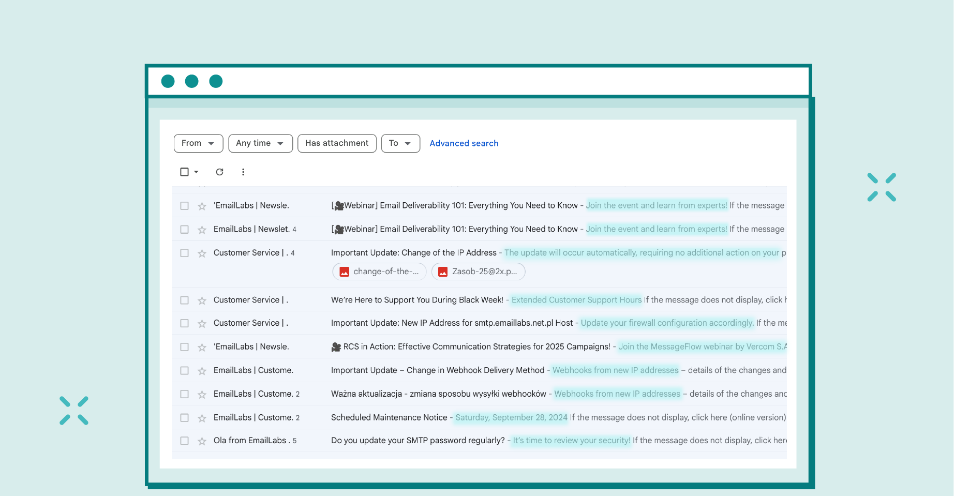Star the Black Week support email
The width and height of the screenshot is (954, 496).
(201, 299)
